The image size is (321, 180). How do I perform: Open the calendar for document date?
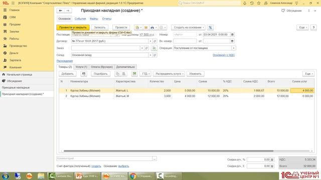pyautogui.click(x=232, y=34)
